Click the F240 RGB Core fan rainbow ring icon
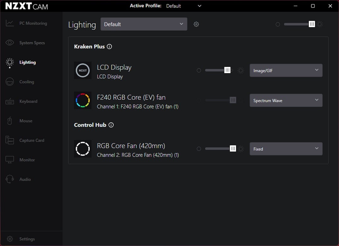 click(83, 100)
